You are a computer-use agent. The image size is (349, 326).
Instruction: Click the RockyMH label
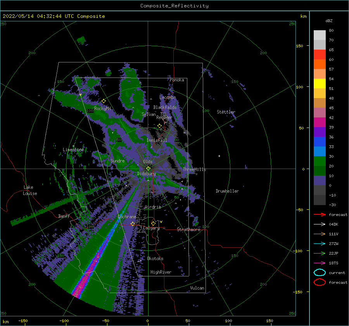click(102, 109)
